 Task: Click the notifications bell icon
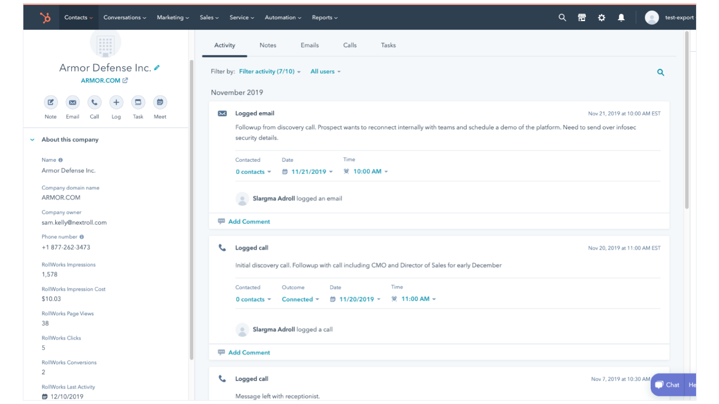click(x=621, y=18)
